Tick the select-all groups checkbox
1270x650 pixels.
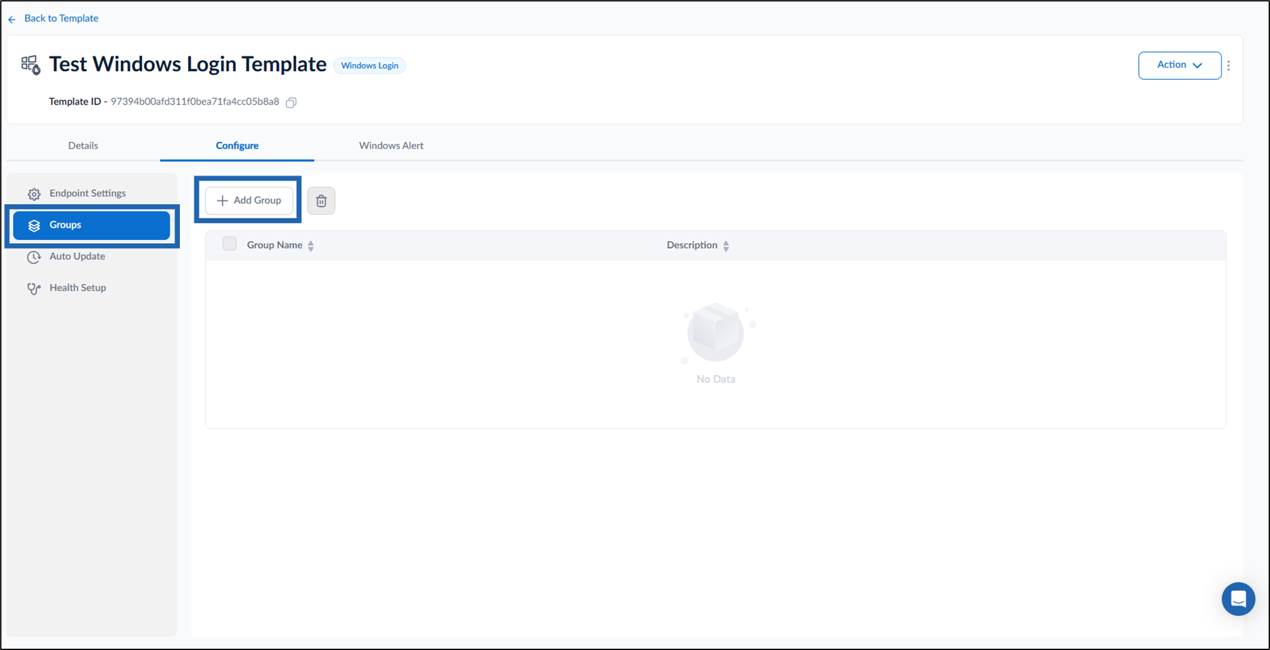pyautogui.click(x=229, y=244)
